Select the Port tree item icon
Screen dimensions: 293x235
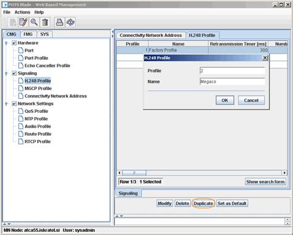[20, 51]
